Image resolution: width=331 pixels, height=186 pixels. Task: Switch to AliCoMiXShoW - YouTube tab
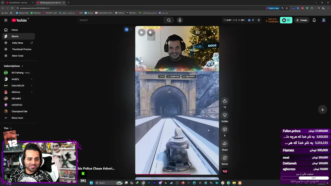tap(20, 3)
